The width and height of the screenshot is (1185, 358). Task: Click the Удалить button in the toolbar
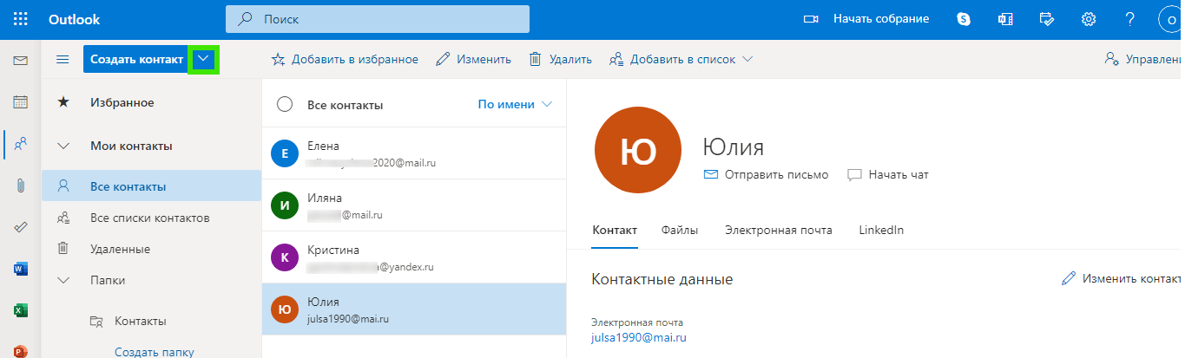pos(561,60)
